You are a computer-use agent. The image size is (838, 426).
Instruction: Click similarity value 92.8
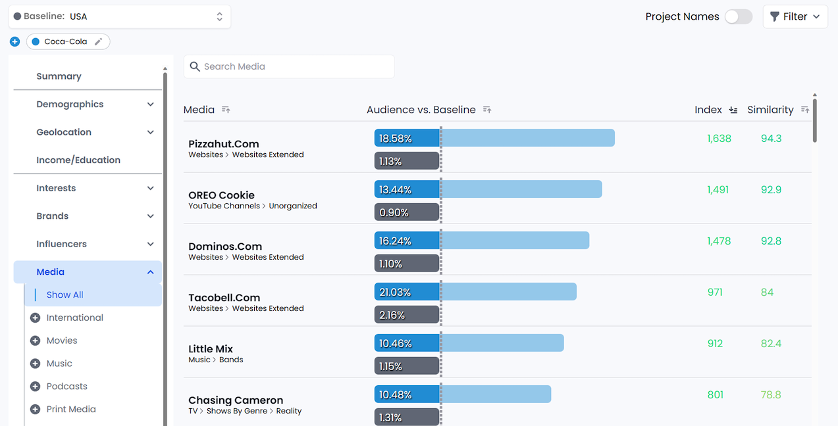coord(771,241)
